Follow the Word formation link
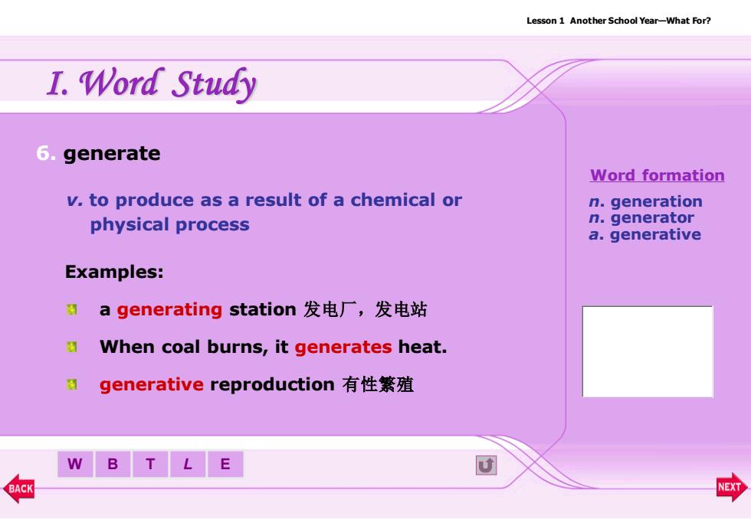This screenshot has width=751, height=519. 658,175
